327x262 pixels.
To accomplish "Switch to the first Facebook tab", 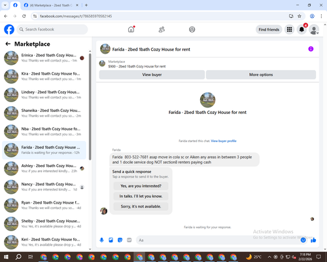I will pyautogui.click(x=15, y=5).
